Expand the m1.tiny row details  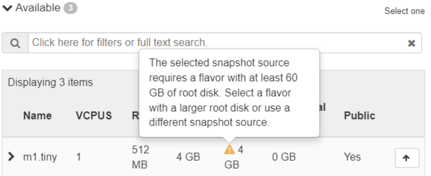pyautogui.click(x=11, y=157)
